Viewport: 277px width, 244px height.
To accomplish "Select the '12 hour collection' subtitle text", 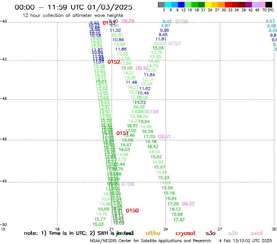I will pyautogui.click(x=73, y=15).
